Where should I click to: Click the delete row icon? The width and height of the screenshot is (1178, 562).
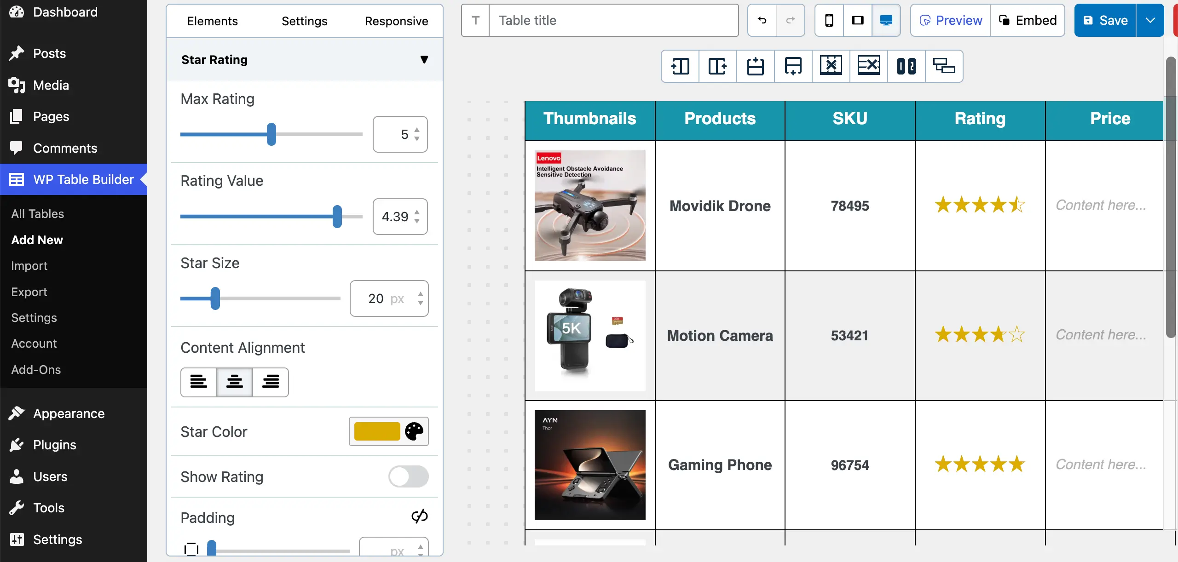(x=869, y=66)
